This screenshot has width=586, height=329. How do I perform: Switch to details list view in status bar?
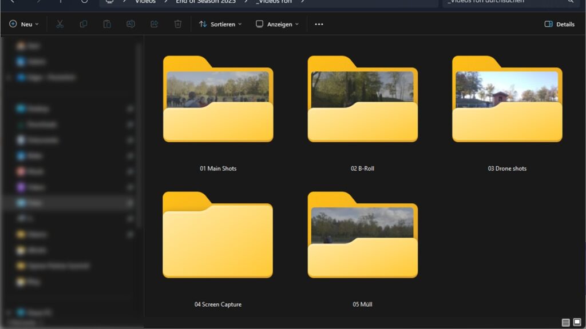(x=565, y=323)
